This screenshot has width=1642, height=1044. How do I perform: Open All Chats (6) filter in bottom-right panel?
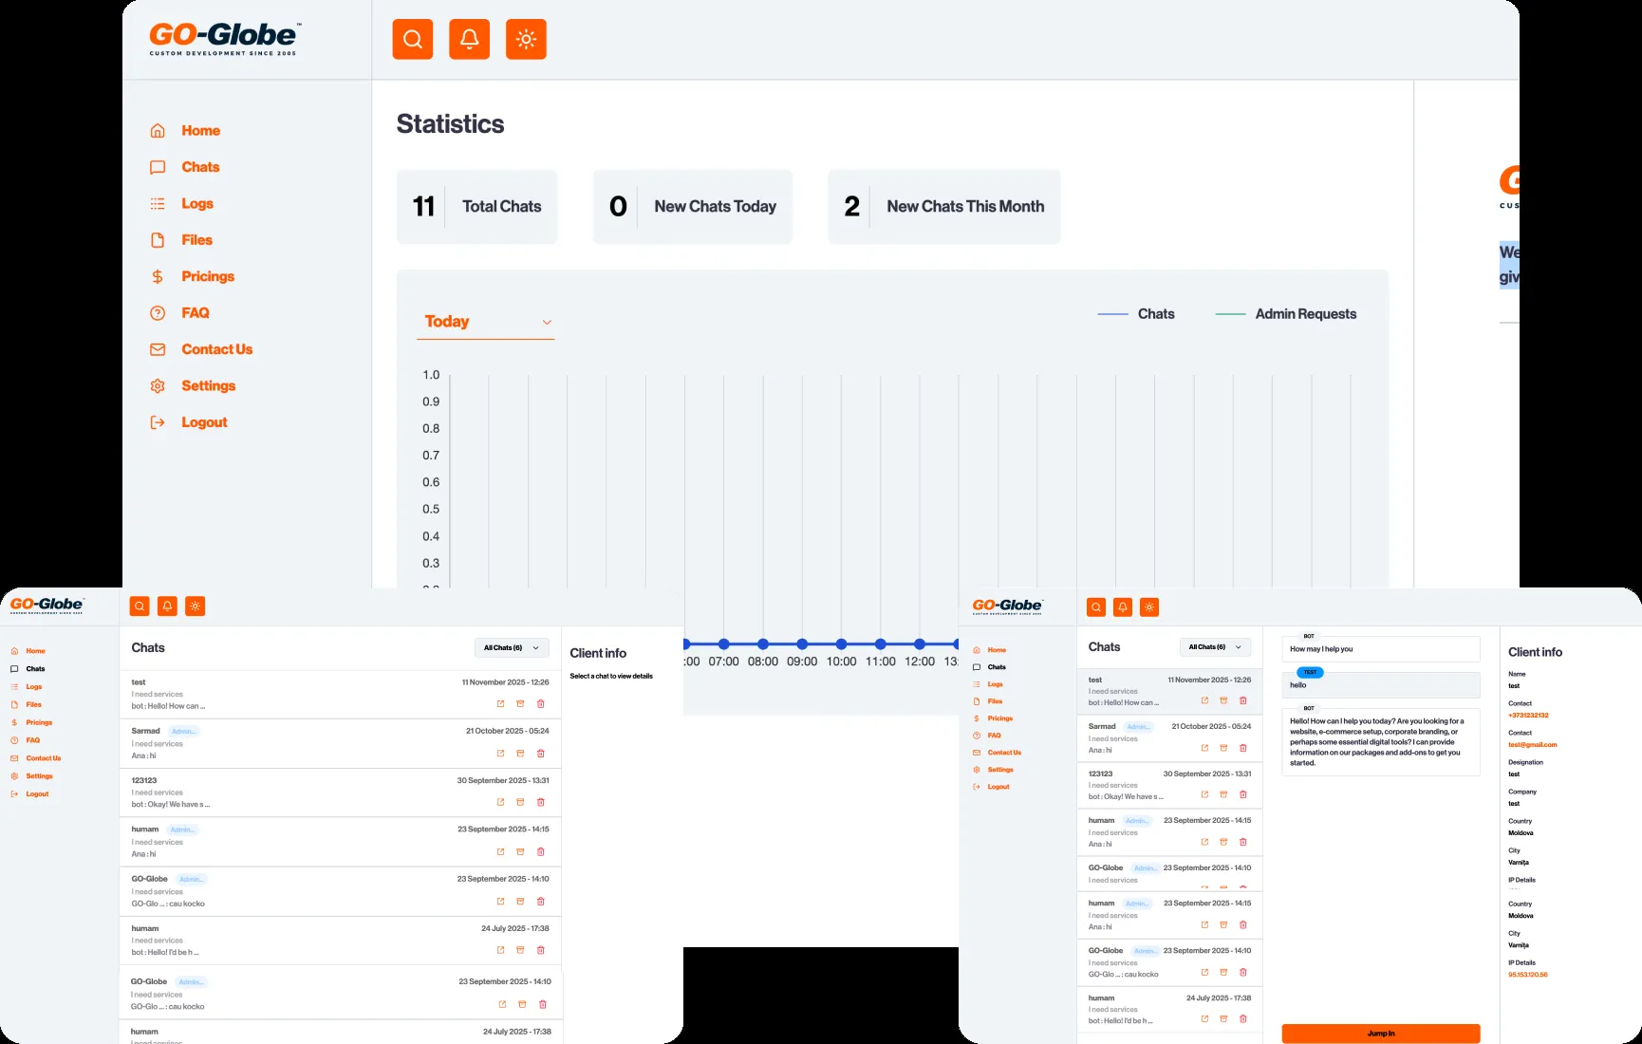click(1215, 647)
